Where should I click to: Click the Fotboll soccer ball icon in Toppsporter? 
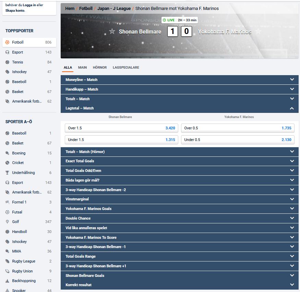coord(7,42)
